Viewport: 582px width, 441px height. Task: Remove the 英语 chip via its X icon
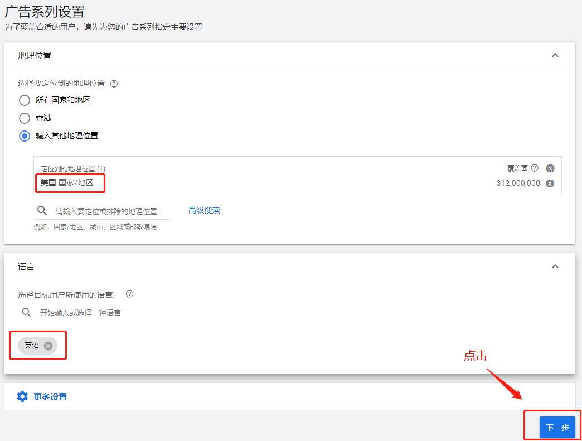point(48,346)
